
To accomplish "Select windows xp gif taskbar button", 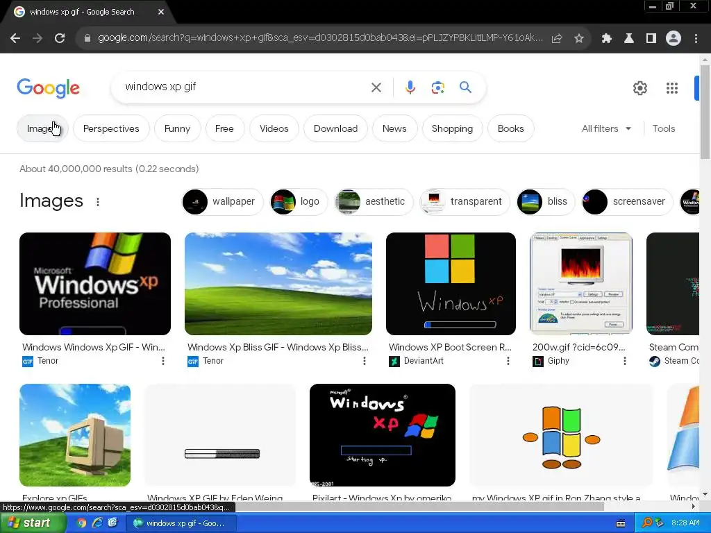I will (181, 523).
